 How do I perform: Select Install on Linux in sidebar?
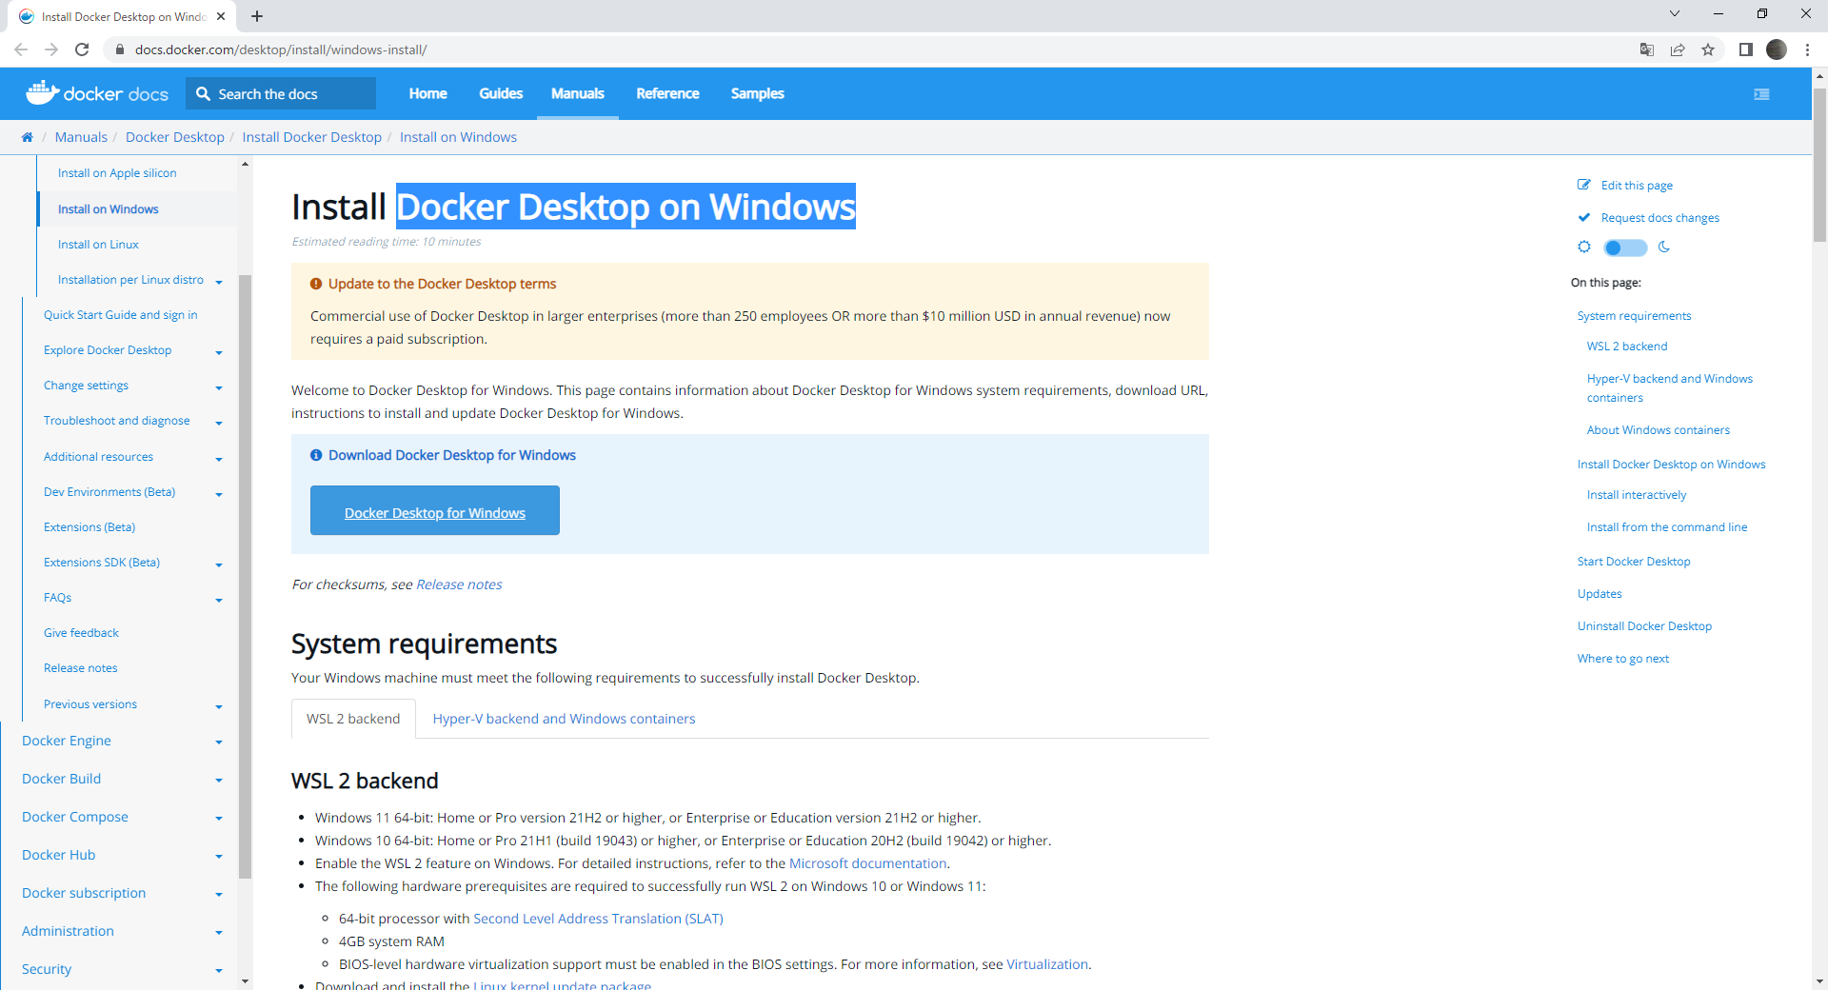[x=98, y=245]
